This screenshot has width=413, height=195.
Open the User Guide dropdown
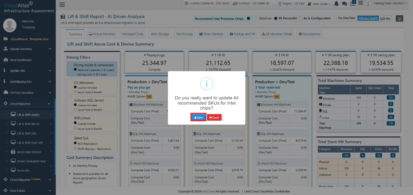point(319,4)
